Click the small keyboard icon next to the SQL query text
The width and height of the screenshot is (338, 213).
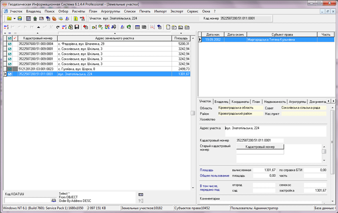pos(141,195)
